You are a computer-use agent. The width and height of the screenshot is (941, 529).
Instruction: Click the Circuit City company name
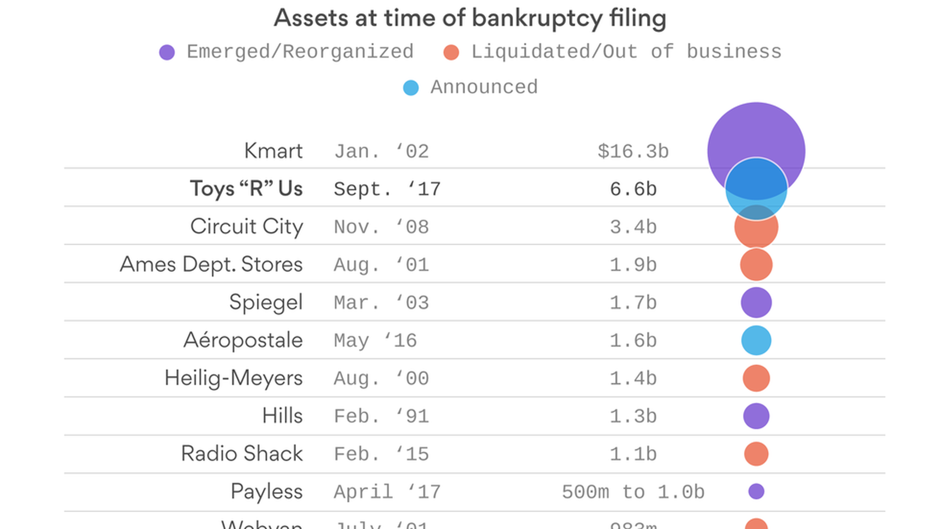[x=246, y=227]
